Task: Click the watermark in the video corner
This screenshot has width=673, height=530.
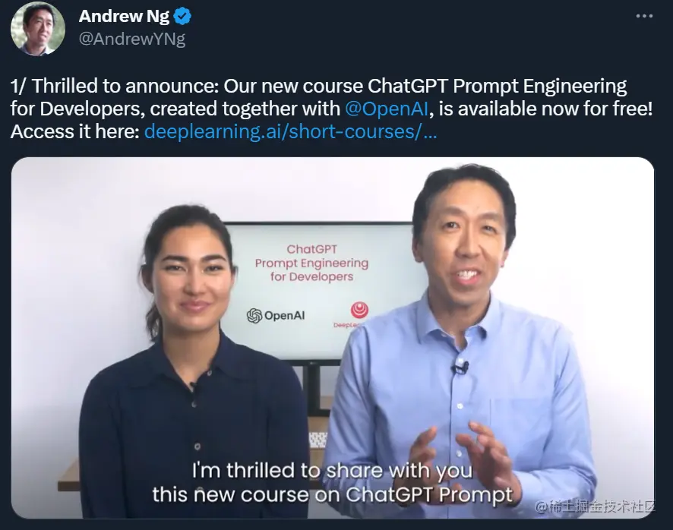Action: coord(595,506)
